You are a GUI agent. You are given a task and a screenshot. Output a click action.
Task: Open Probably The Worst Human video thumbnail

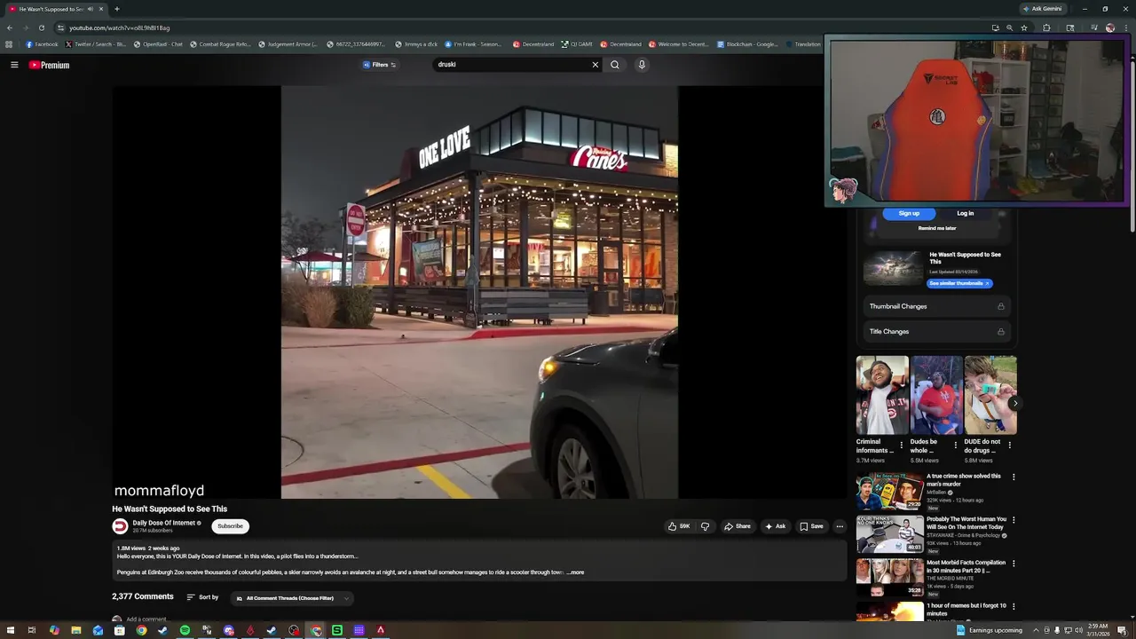coord(890,533)
